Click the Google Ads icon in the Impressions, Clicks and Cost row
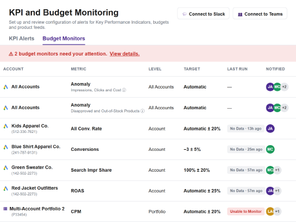The height and width of the screenshot is (222, 296). coord(6,87)
